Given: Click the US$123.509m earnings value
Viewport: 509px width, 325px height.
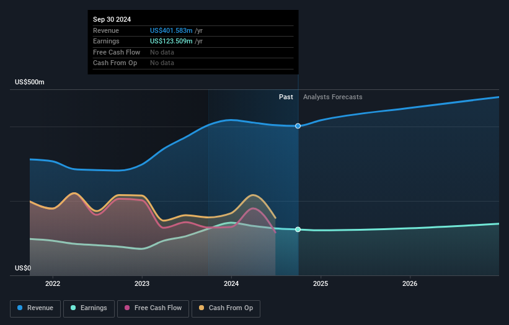Looking at the screenshot, I should tap(171, 41).
